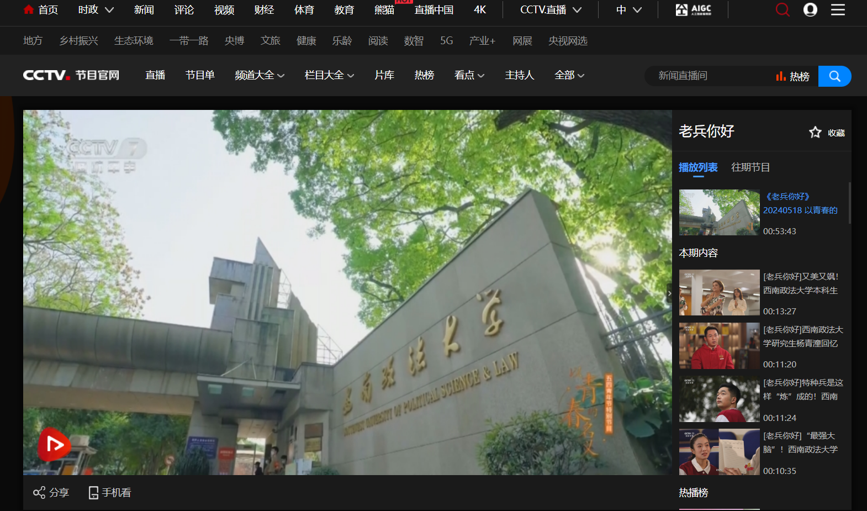Click the share icon below video
The height and width of the screenshot is (511, 867).
pos(39,492)
